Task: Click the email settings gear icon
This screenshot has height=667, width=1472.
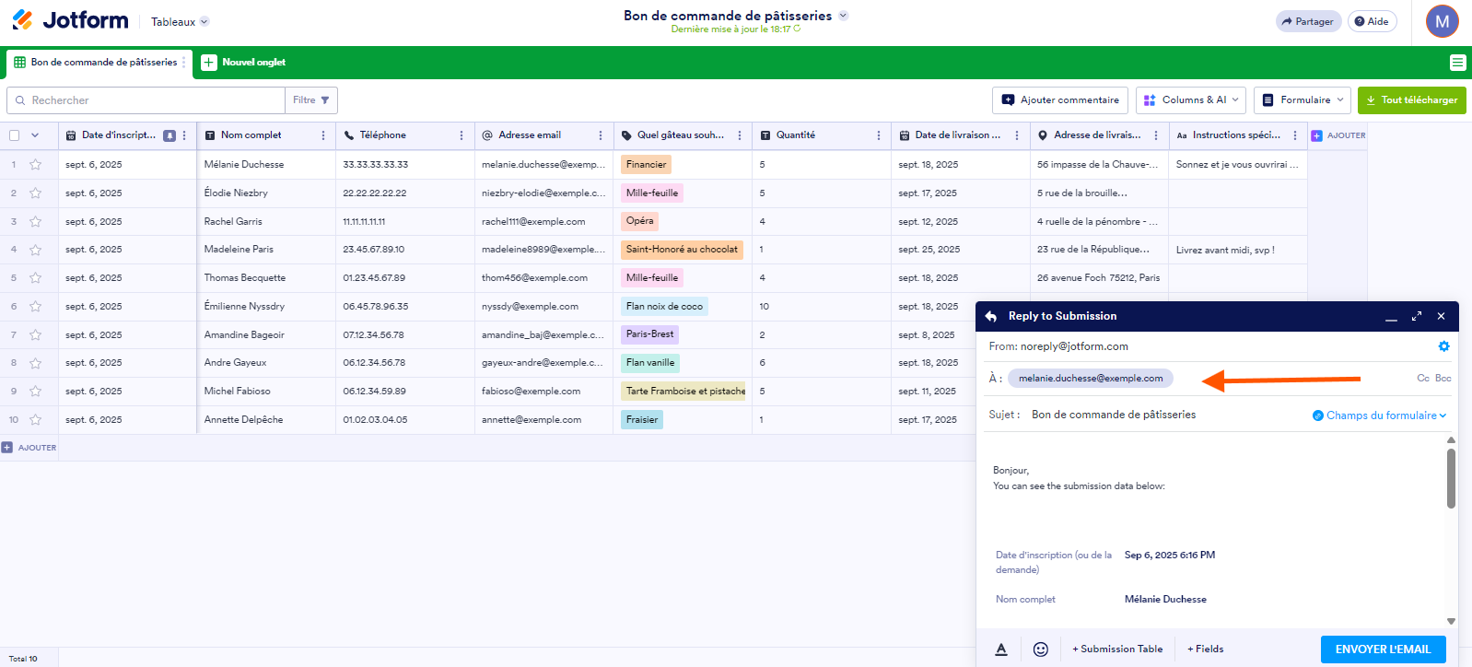Action: [1443, 346]
